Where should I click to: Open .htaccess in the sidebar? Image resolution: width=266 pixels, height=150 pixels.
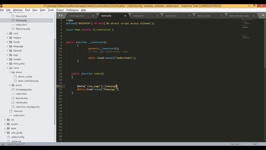18,111
